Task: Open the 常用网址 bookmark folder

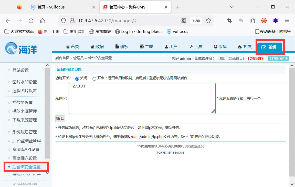Action: [x=74, y=32]
